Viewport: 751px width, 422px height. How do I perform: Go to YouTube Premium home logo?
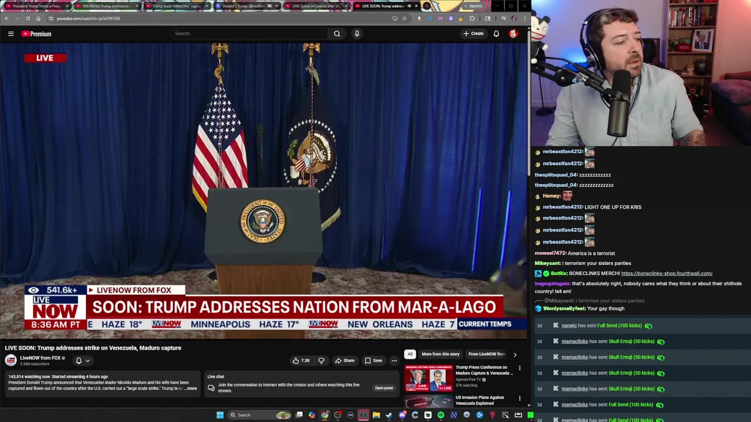click(36, 33)
